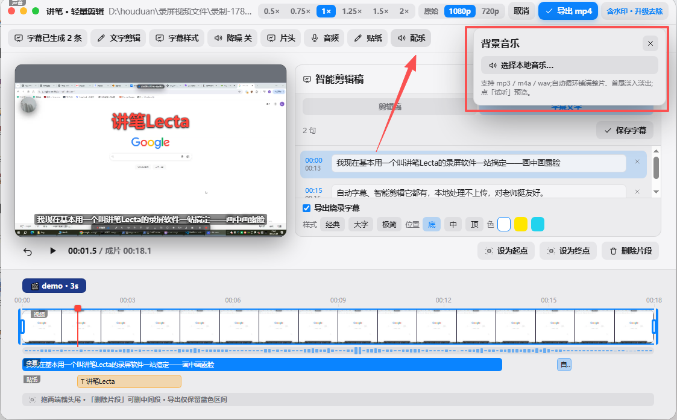677x420 pixels.
Task: Click the undo arrow icon
Action: point(28,251)
